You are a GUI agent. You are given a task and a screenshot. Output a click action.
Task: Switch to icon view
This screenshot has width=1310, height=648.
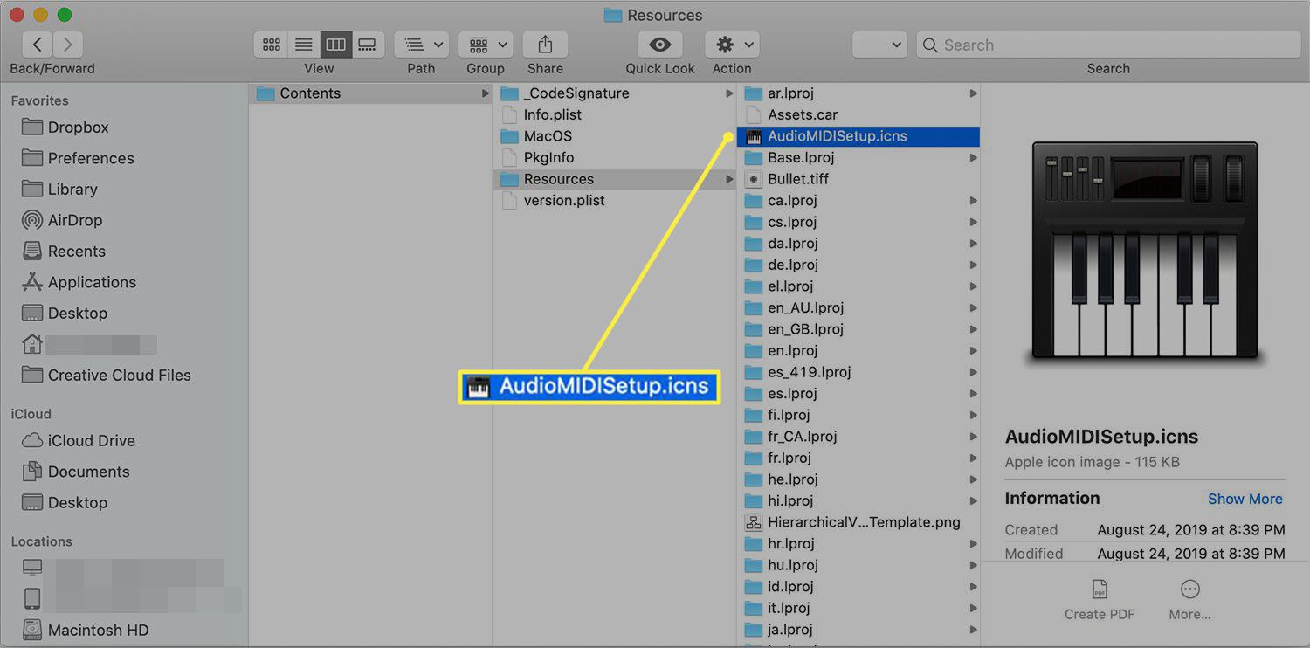(x=272, y=45)
